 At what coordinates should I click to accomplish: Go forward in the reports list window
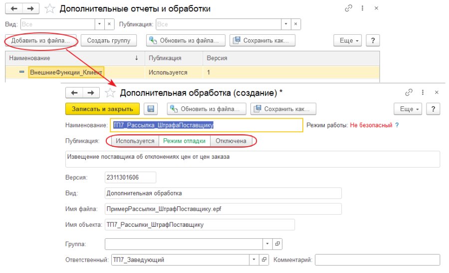30,8
